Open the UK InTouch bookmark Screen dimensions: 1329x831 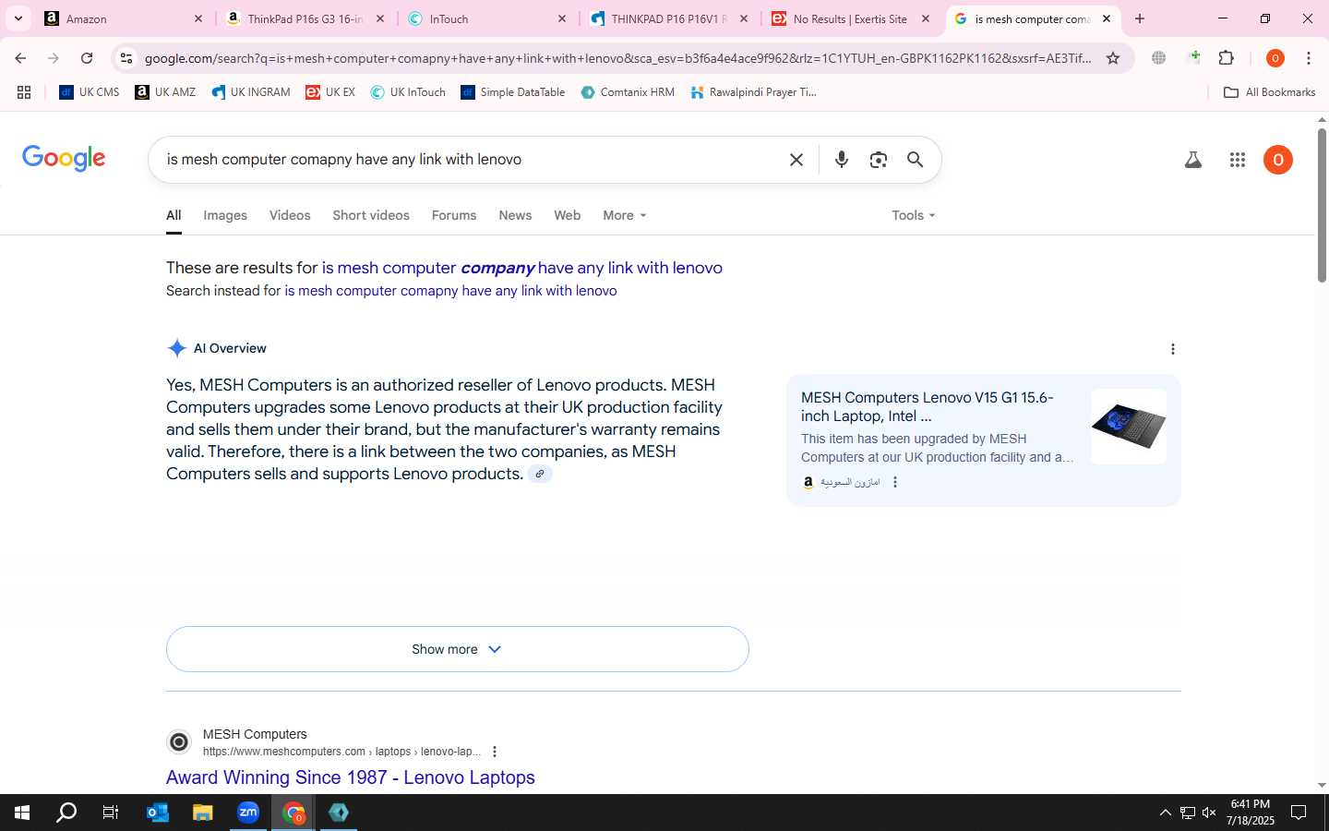[x=408, y=92]
